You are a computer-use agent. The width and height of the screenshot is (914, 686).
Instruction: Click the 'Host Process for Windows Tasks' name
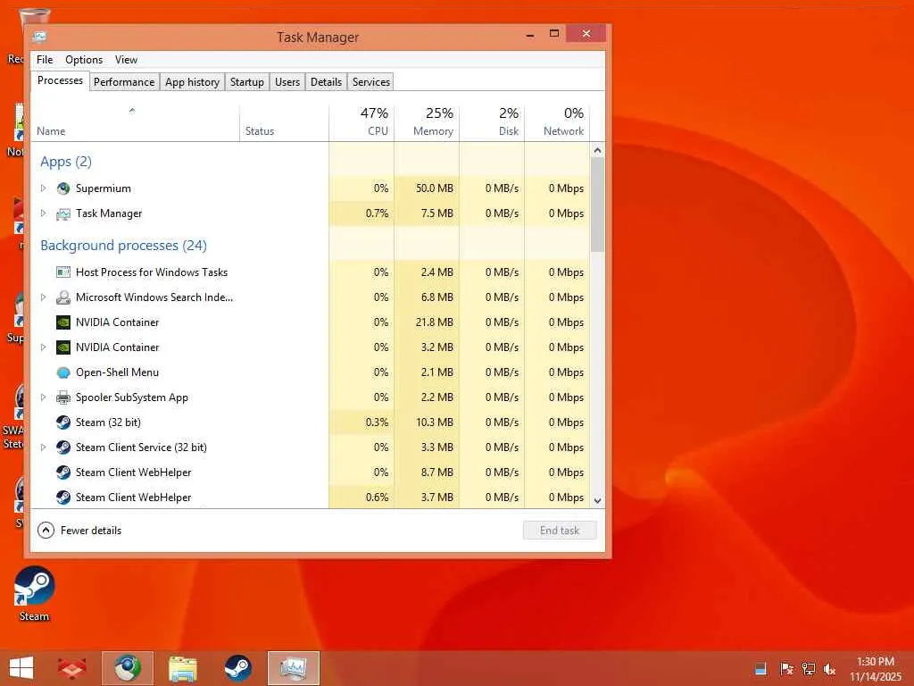[152, 272]
